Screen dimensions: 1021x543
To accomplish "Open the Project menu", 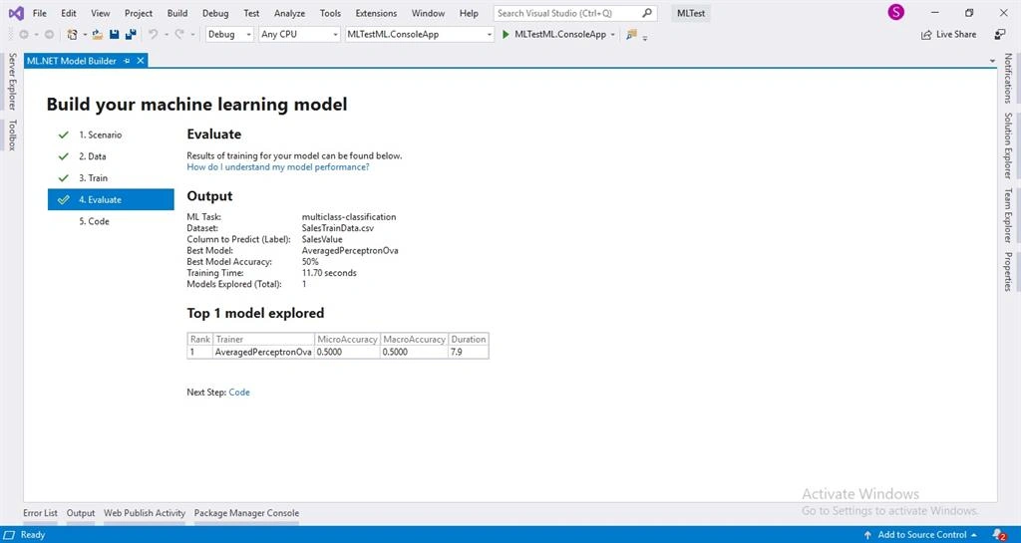I will pyautogui.click(x=138, y=13).
